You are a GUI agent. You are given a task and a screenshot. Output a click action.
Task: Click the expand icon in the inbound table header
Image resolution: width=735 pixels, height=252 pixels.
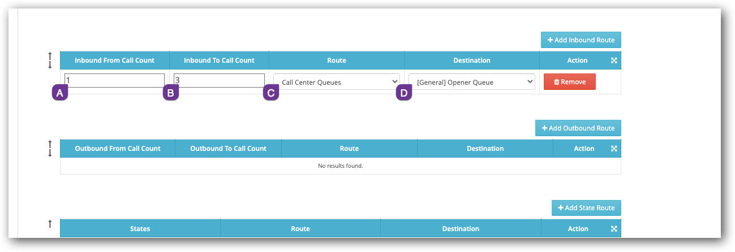pos(614,60)
